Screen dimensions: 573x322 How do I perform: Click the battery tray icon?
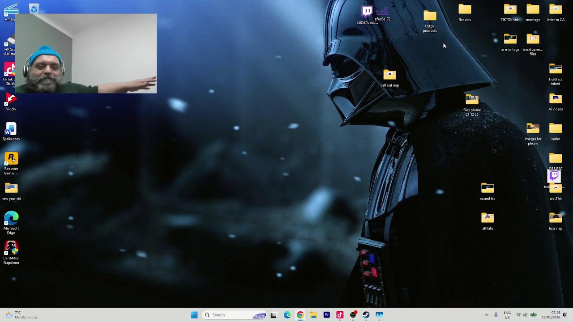tap(534, 315)
